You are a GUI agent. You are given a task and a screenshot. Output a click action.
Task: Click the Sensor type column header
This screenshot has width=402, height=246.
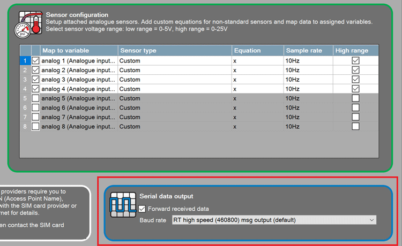pyautogui.click(x=174, y=51)
